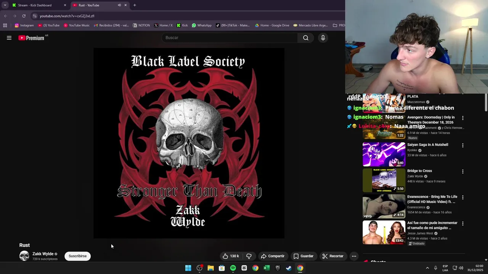Share the video via Compartir
This screenshot has height=274, width=488.
click(273, 256)
